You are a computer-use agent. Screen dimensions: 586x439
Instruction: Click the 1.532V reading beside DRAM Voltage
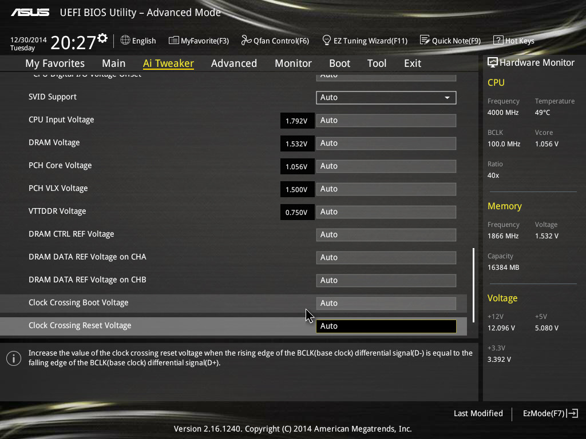[x=296, y=143]
